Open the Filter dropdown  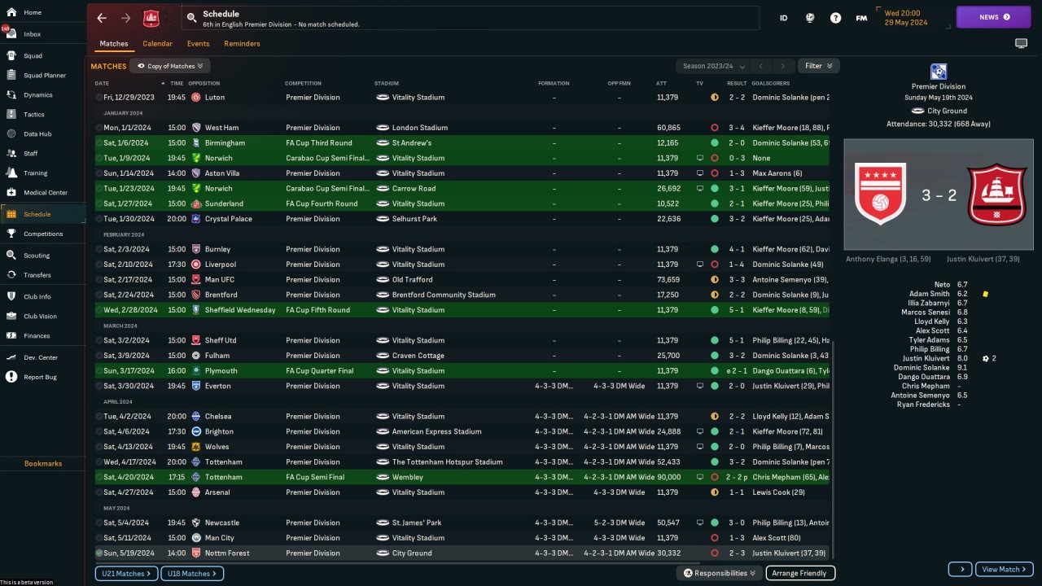(x=819, y=66)
